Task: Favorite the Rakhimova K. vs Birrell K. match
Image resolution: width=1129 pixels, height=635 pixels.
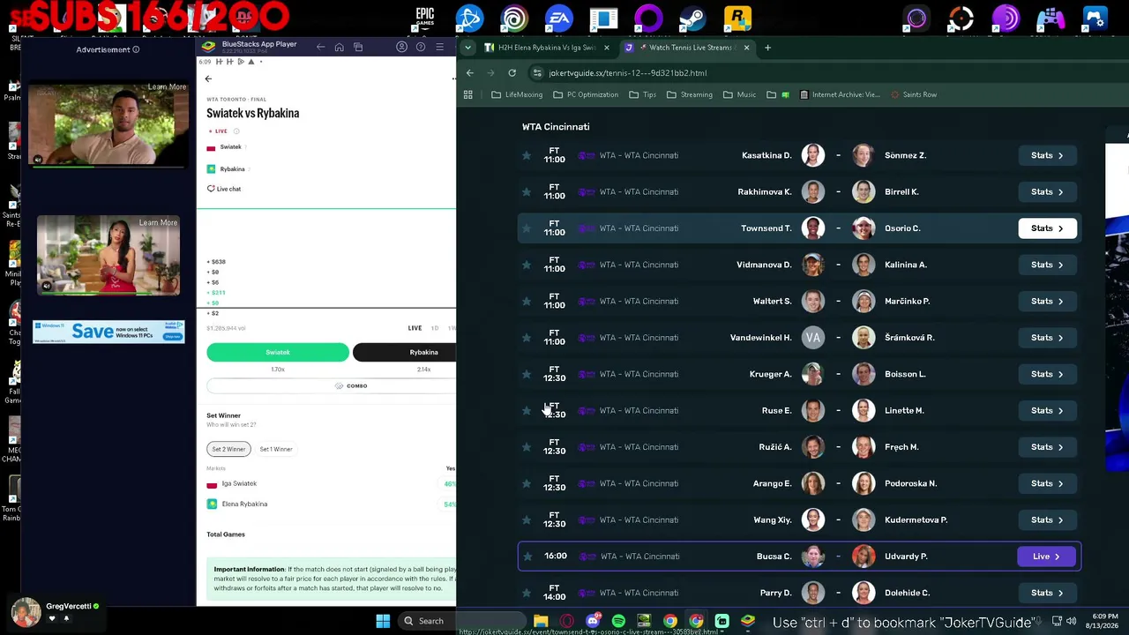Action: 527,192
